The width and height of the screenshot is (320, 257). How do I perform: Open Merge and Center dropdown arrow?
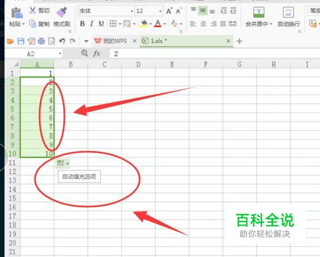[x=271, y=24]
